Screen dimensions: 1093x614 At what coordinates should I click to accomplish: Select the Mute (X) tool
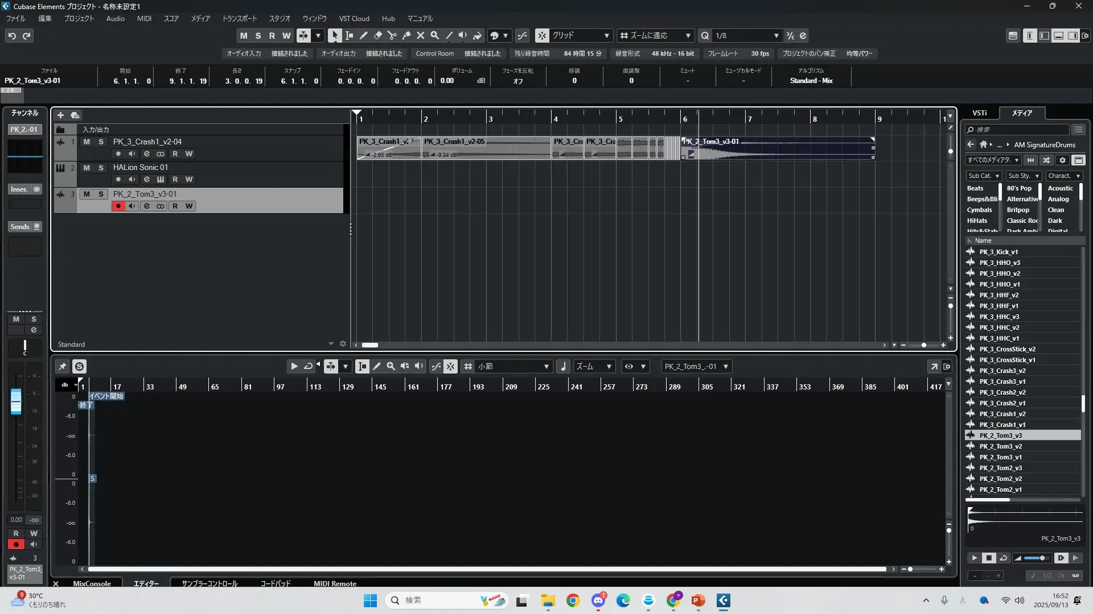[x=420, y=35]
